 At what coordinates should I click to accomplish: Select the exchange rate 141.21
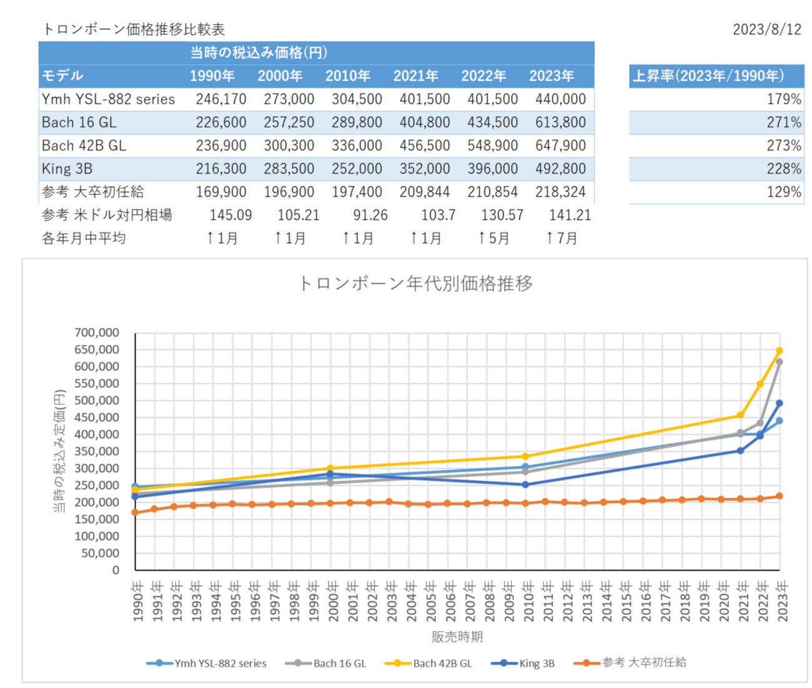pos(570,215)
